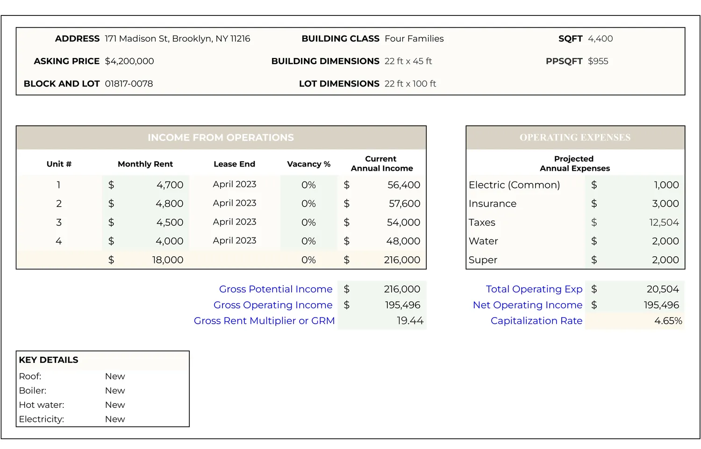This screenshot has width=701, height=449.
Task: Click the Total Operating Exp label
Action: pyautogui.click(x=534, y=289)
